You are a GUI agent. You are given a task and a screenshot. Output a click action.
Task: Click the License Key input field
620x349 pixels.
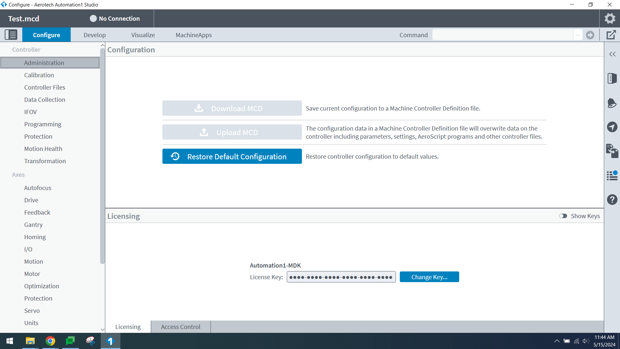pyautogui.click(x=341, y=277)
